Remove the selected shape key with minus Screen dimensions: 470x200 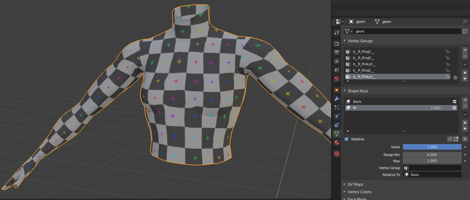pyautogui.click(x=465, y=106)
